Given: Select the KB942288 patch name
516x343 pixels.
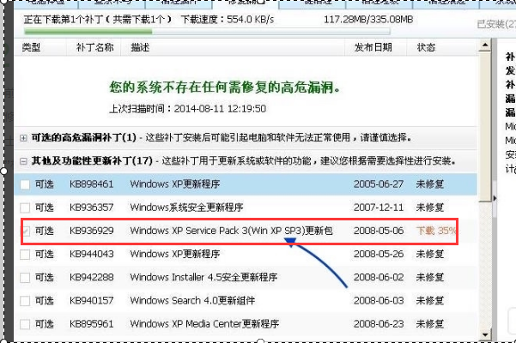Looking at the screenshot, I should (92, 278).
